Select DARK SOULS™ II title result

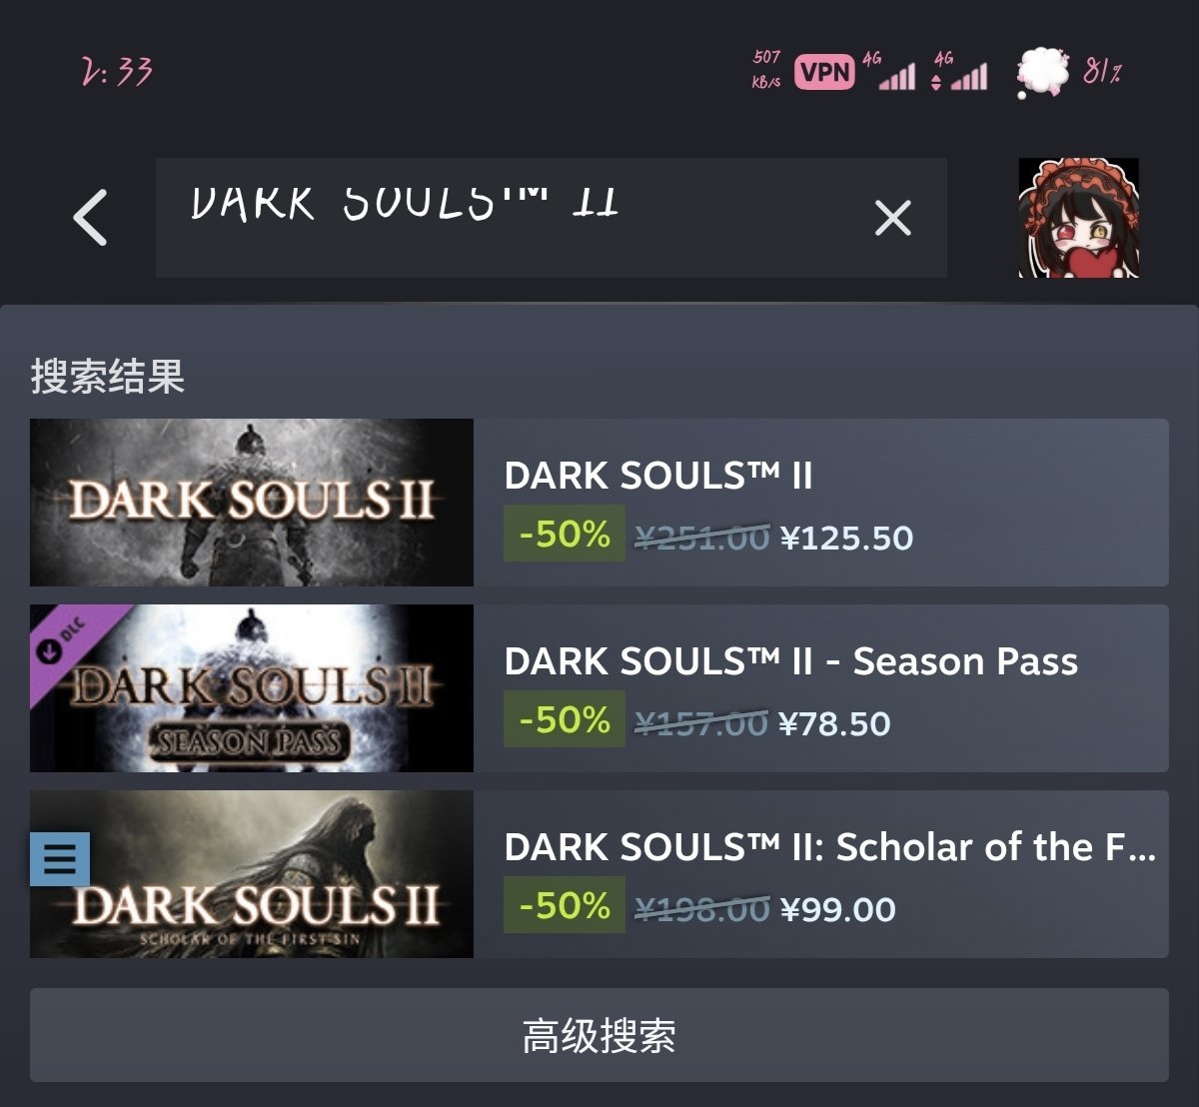tap(658, 476)
